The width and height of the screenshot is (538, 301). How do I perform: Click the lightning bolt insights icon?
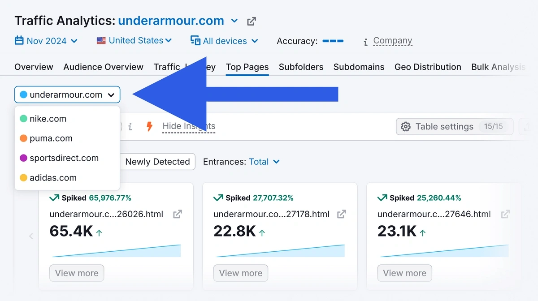click(150, 126)
